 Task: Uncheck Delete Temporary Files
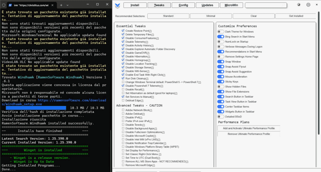click(123, 34)
